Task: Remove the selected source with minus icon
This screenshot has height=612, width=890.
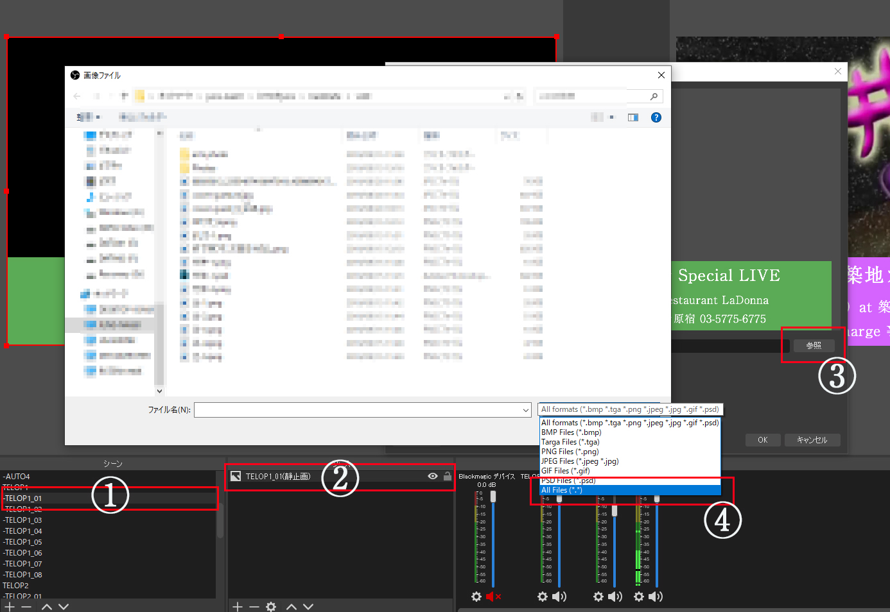Action: pos(254,606)
